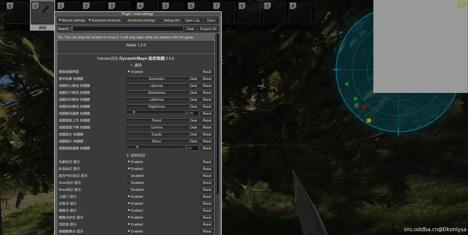Focus the Search input field
This screenshot has width=468, height=235.
[128, 29]
